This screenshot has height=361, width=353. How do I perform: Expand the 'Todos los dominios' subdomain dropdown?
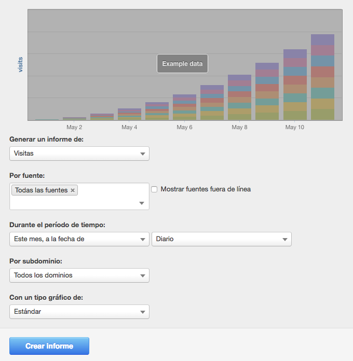click(79, 275)
